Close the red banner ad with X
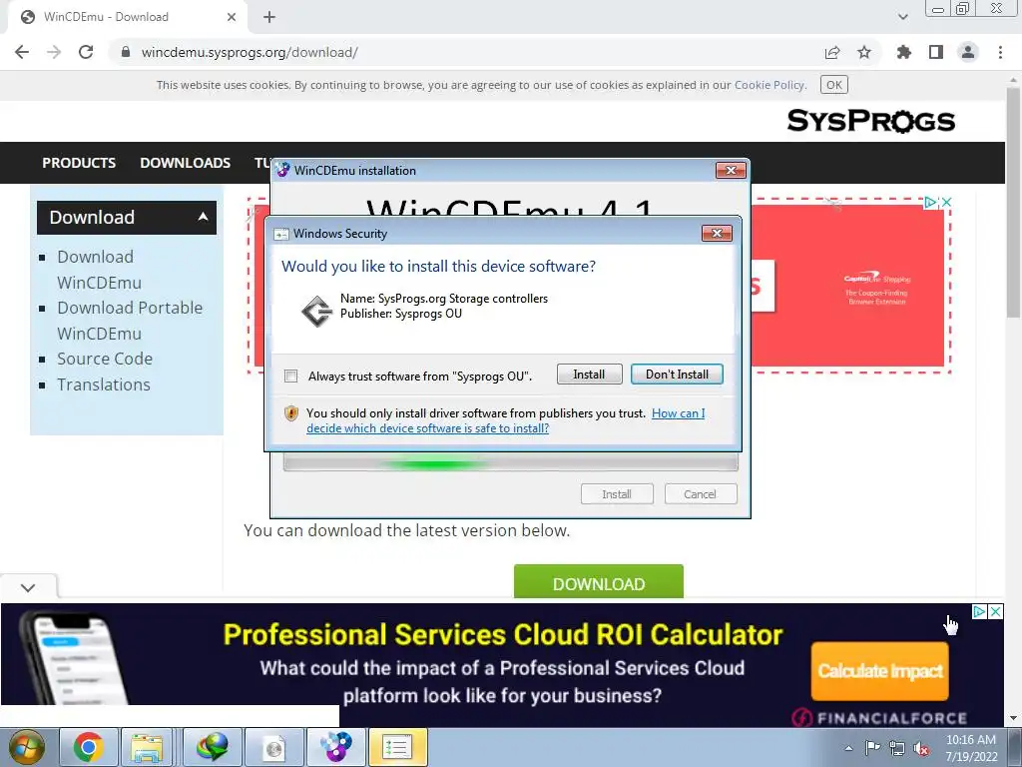Screen dimensions: 1022x767 click(947, 202)
